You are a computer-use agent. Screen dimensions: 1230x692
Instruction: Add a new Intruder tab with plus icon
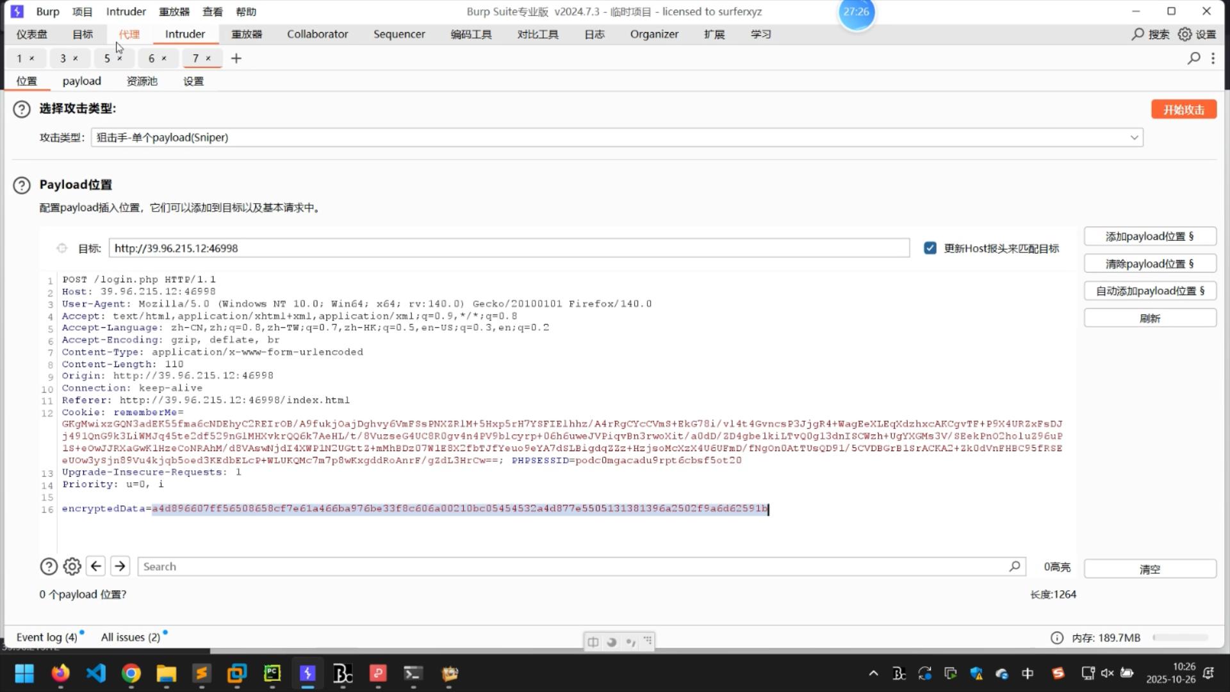[x=236, y=58]
